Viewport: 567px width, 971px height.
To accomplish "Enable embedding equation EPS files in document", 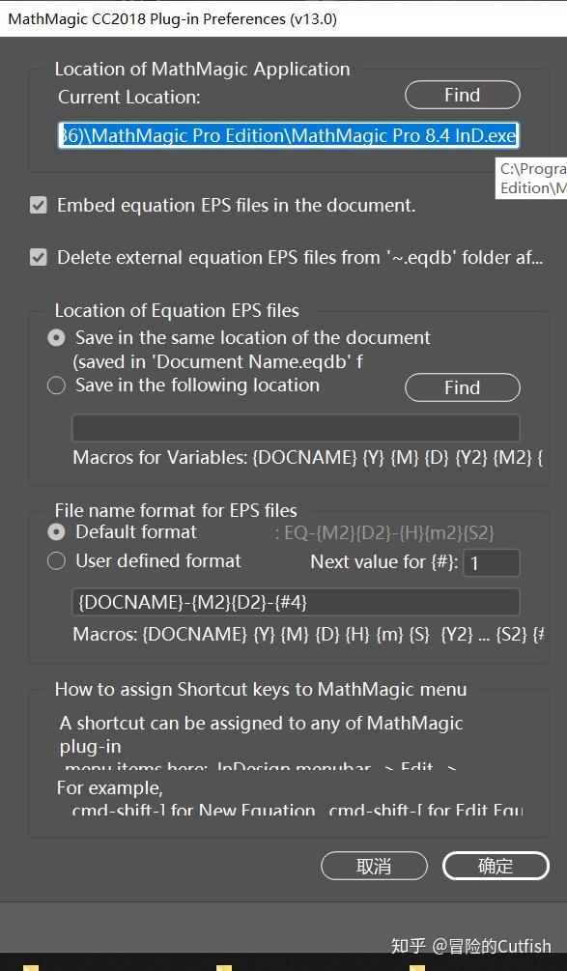I will coord(37,205).
